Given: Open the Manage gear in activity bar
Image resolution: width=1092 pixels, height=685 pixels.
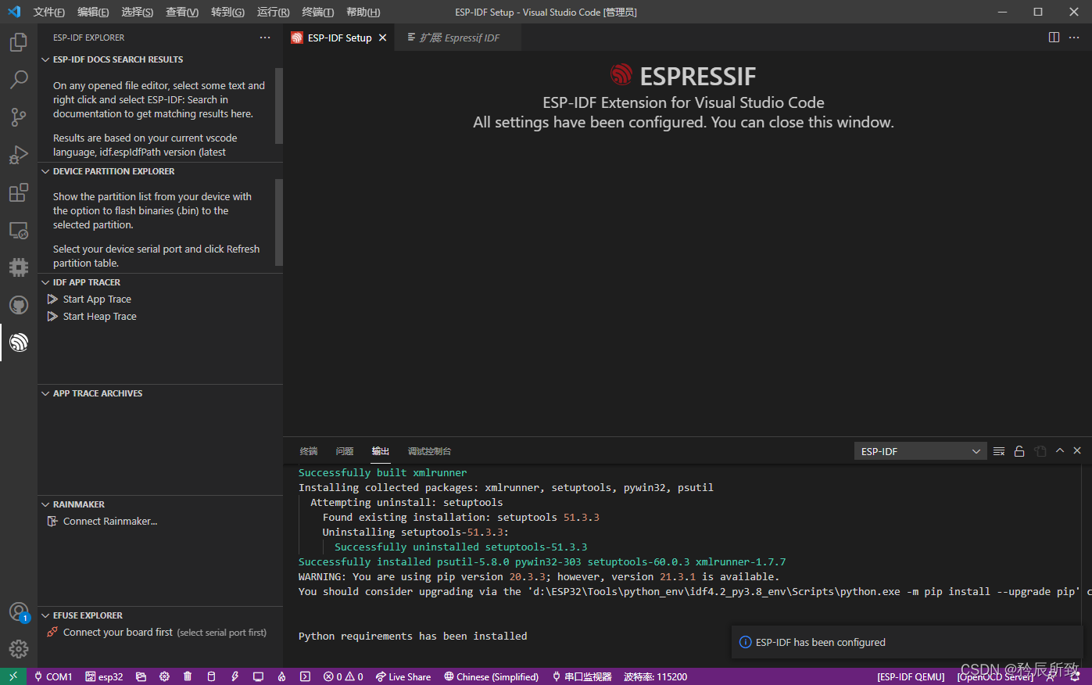Looking at the screenshot, I should (19, 649).
